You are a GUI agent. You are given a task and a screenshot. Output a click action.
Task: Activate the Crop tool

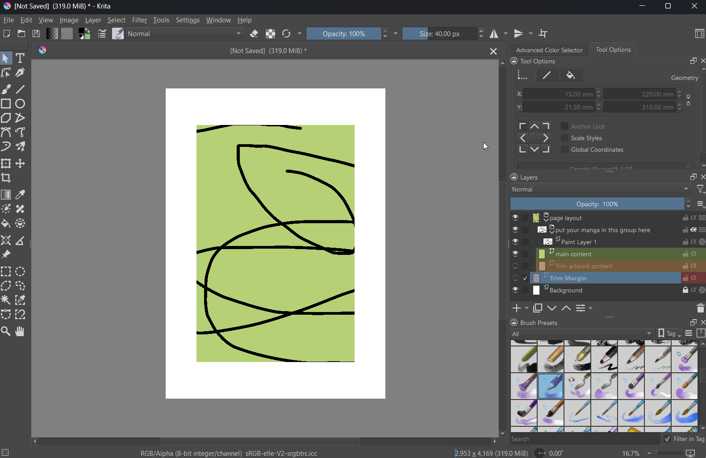point(6,178)
